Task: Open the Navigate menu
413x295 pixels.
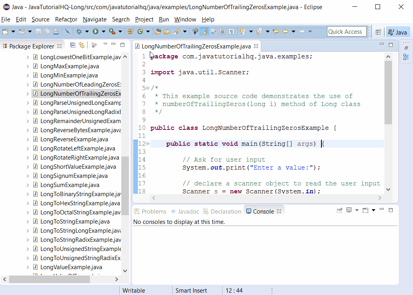Action: [95, 19]
